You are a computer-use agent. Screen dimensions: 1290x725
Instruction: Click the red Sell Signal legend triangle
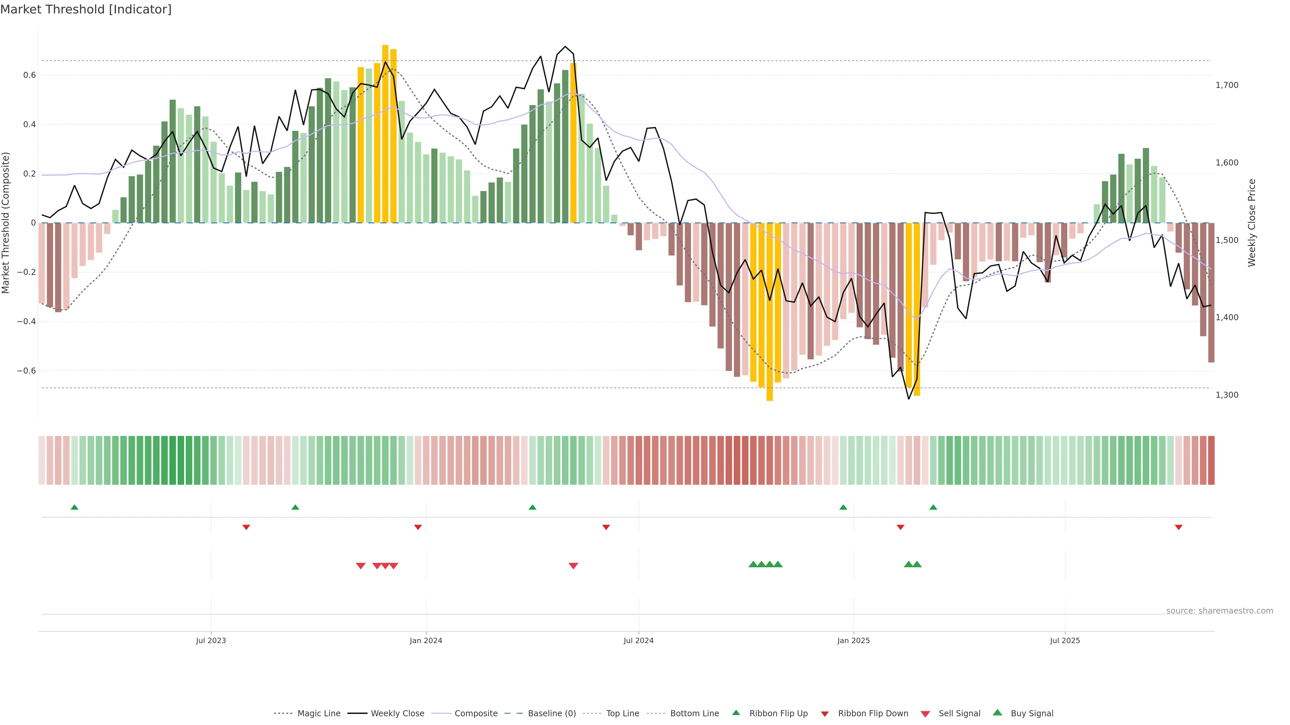[925, 714]
